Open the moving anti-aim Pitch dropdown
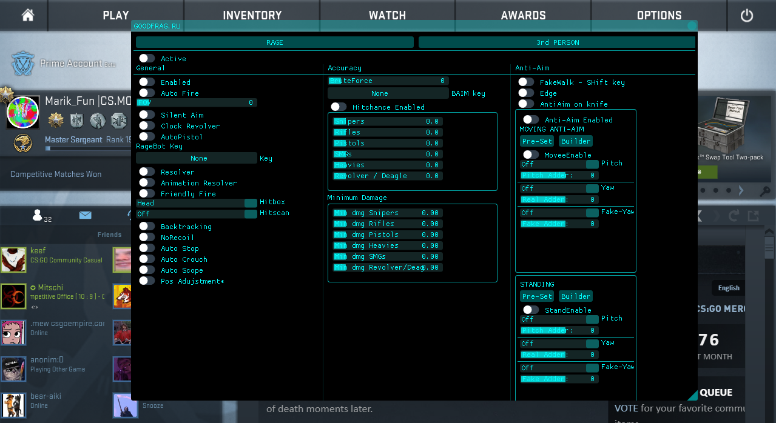 pos(559,164)
